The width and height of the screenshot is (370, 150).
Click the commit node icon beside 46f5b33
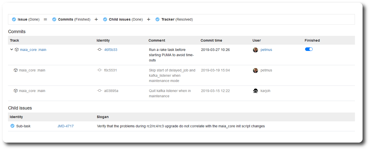coord(99,50)
